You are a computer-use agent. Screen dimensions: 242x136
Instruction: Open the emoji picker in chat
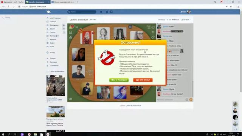click(x=187, y=100)
